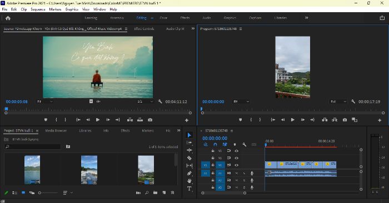Play the Source monitor clip
The height and width of the screenshot is (203, 389).
[x=98, y=120]
